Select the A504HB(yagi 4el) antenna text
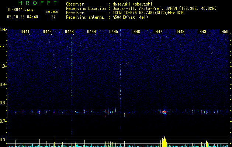This screenshot has width=232, height=147. pos(130,17)
